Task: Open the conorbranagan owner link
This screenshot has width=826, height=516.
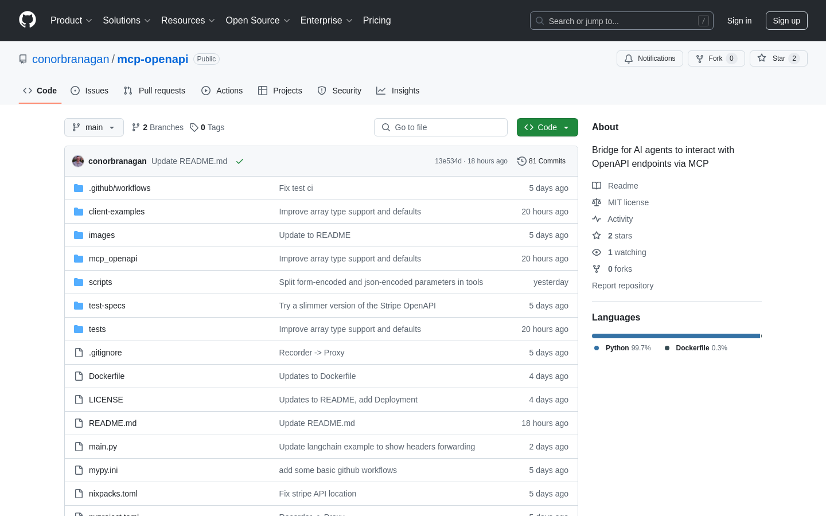Action: [71, 59]
